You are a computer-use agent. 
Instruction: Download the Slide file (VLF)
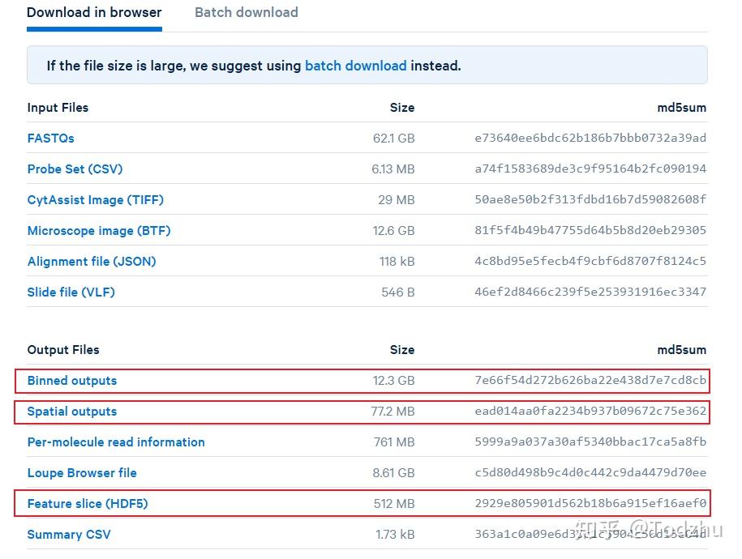point(71,292)
